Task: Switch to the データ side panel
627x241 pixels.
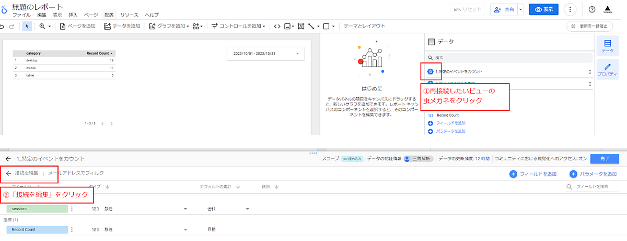Action: [607, 46]
